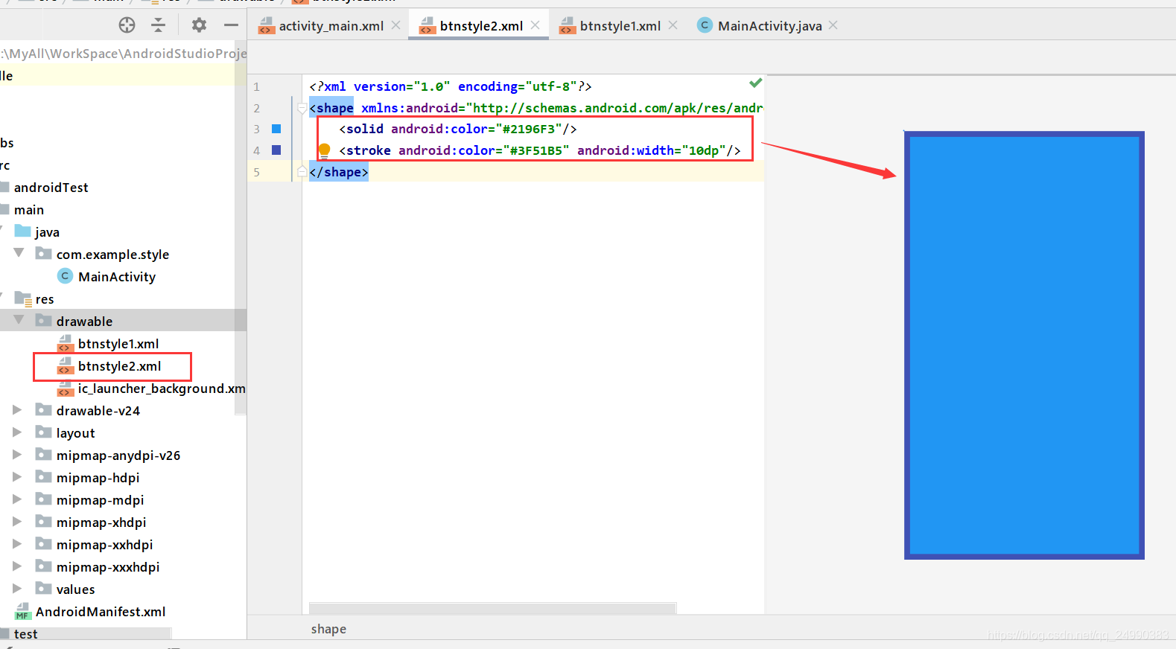
Task: Expand the drawable-v24 folder
Action: pos(17,410)
